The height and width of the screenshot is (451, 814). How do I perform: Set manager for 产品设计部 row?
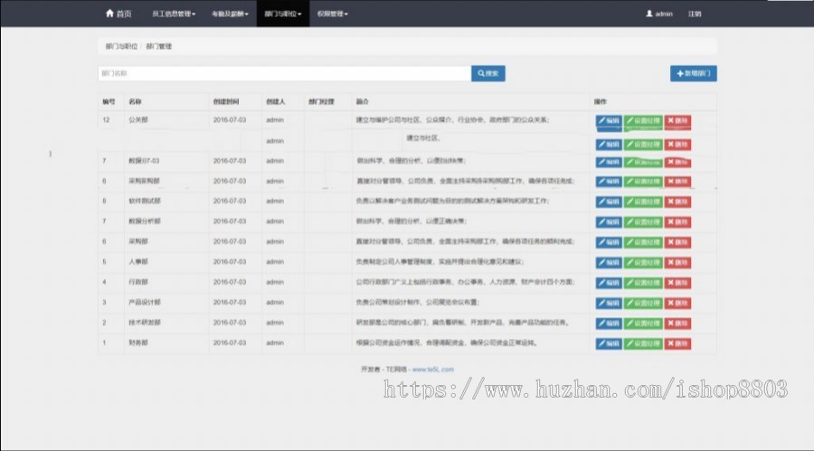[643, 303]
